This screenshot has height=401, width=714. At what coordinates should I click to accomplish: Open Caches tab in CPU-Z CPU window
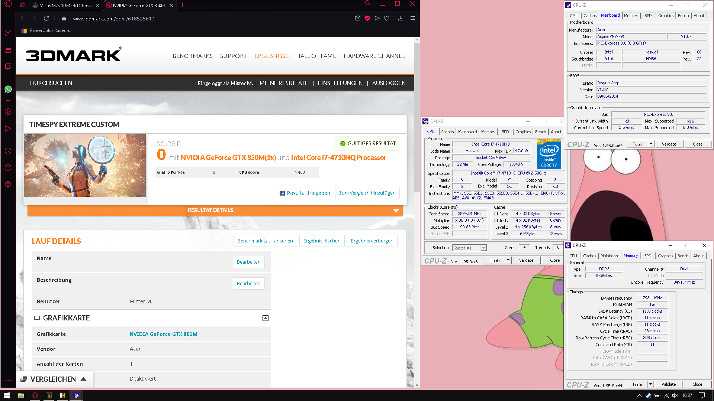click(447, 132)
